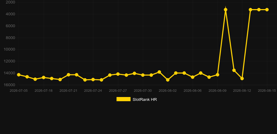Select the low data point at 2026-08-12
This screenshot has width=277, height=134.
tap(242, 79)
